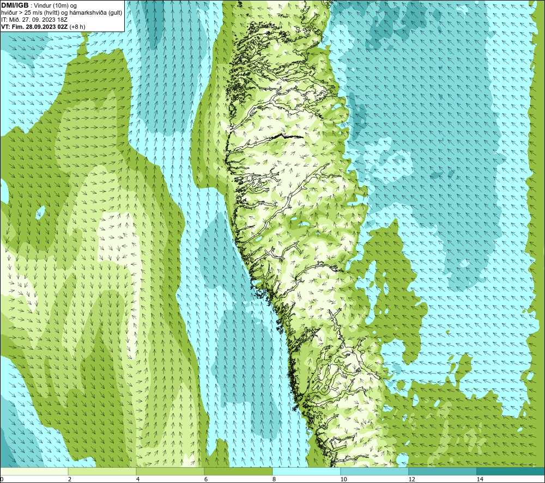Click the '10' label on the color scale
The height and width of the screenshot is (483, 545).
click(x=344, y=479)
